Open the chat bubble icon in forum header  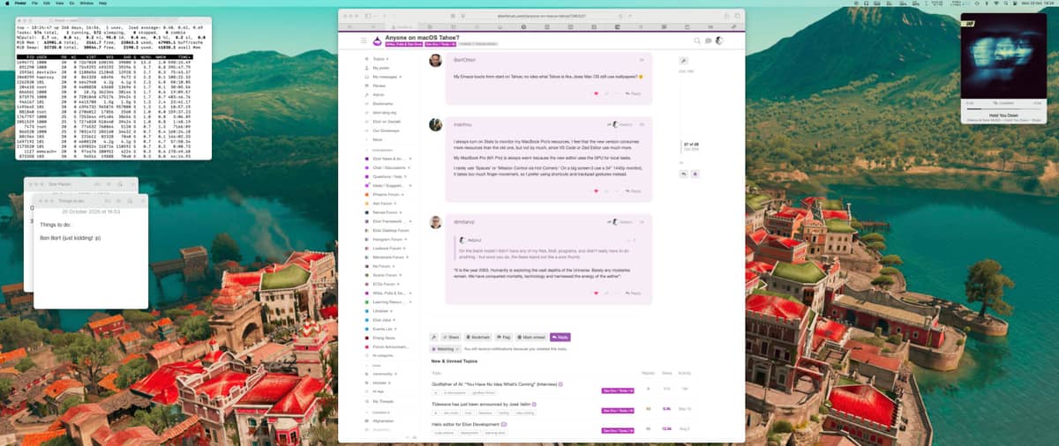click(708, 41)
